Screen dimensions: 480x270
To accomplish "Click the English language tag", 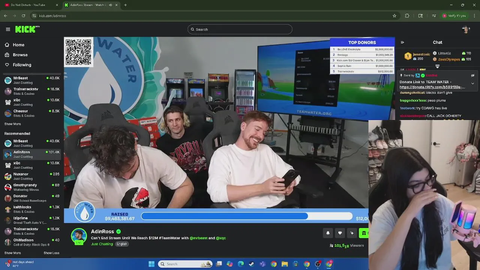I will (121, 244).
